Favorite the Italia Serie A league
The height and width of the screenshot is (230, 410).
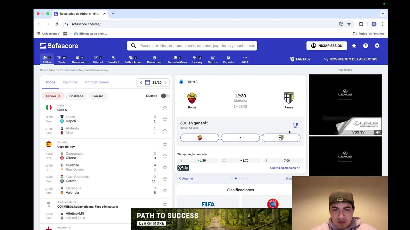(x=165, y=108)
